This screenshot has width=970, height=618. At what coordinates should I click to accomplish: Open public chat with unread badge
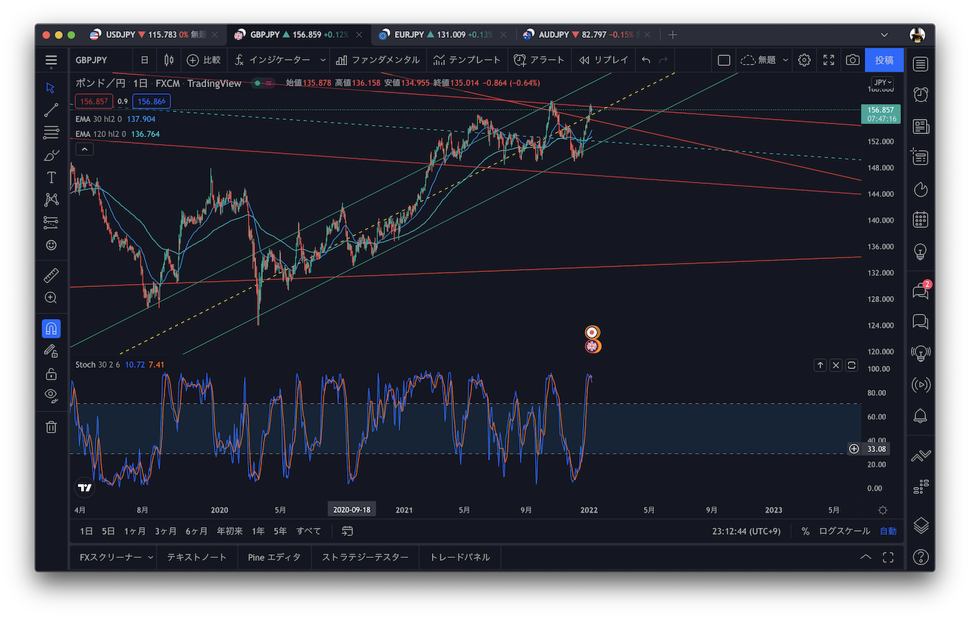coord(921,291)
